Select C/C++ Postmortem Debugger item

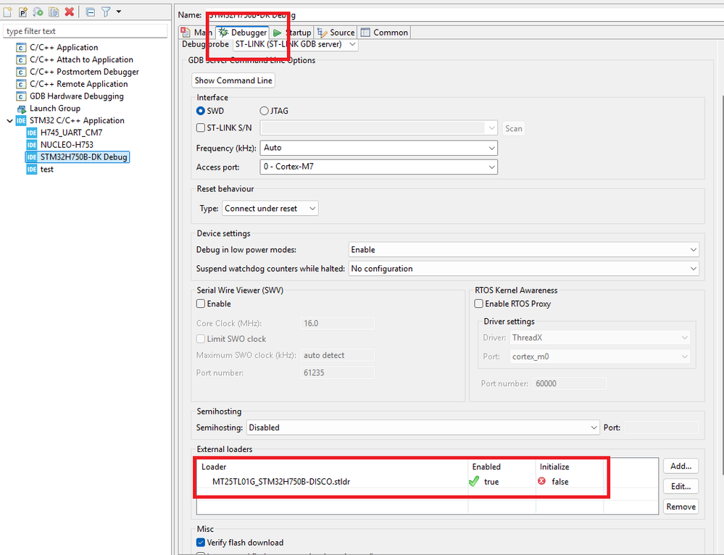pos(84,72)
